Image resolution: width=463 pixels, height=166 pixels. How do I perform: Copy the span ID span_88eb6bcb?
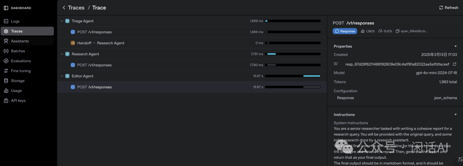tap(397, 31)
